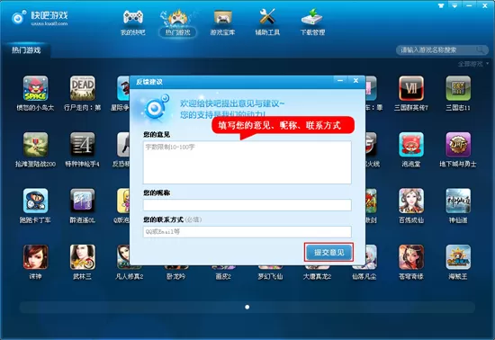Open the 特种神枪手4 game icon
Screen dimensions: 495x340
tap(83, 145)
